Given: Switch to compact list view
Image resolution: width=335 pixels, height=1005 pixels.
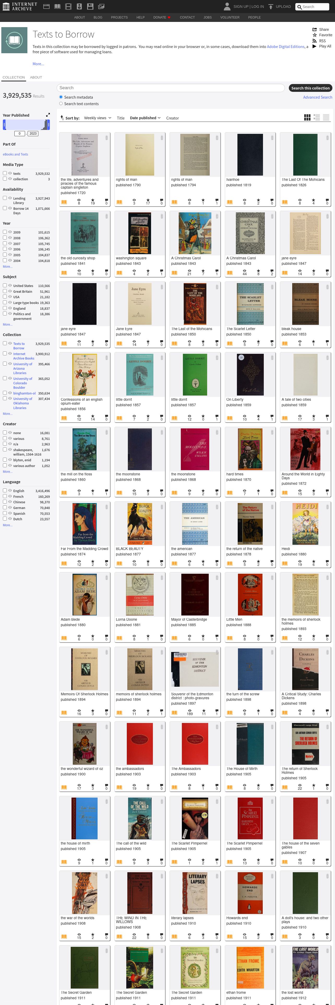Looking at the screenshot, I should click(x=326, y=117).
